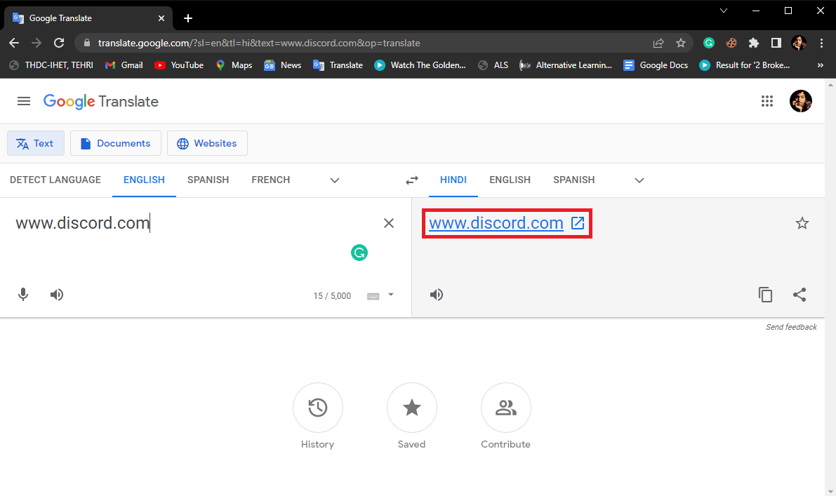Open the Extensions puzzle menu
836x496 pixels.
point(753,43)
